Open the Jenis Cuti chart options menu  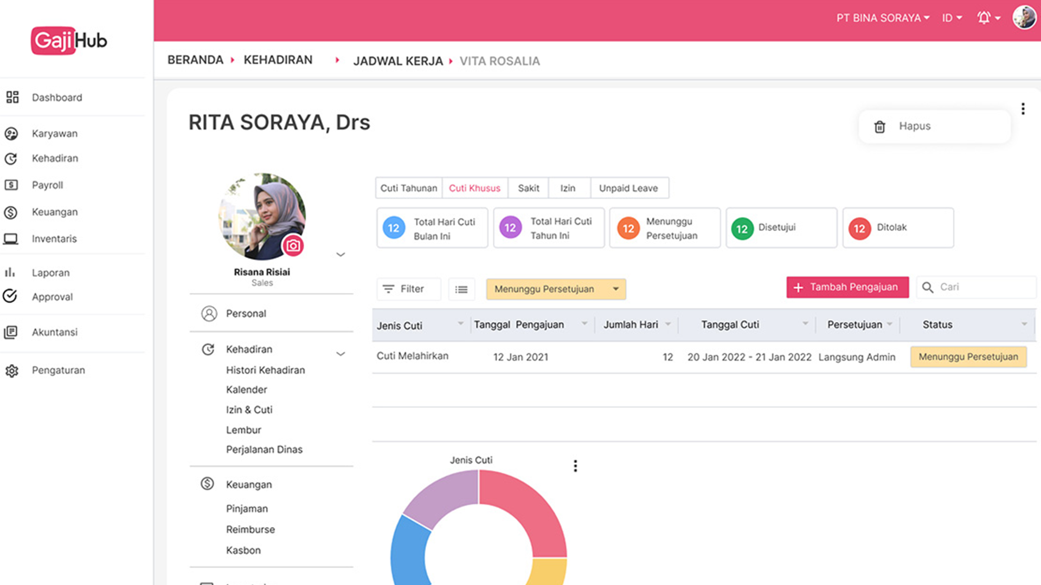click(575, 466)
